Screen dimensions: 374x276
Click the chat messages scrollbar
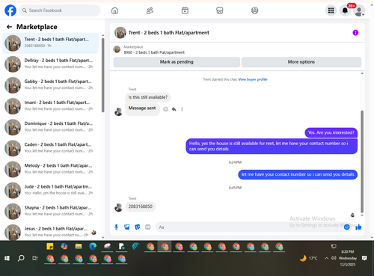tap(362, 162)
